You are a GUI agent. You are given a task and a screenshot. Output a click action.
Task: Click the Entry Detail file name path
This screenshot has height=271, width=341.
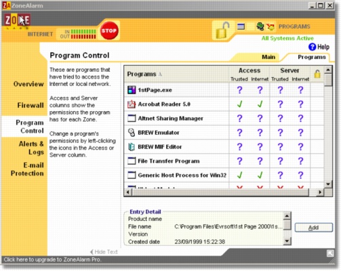228,227
